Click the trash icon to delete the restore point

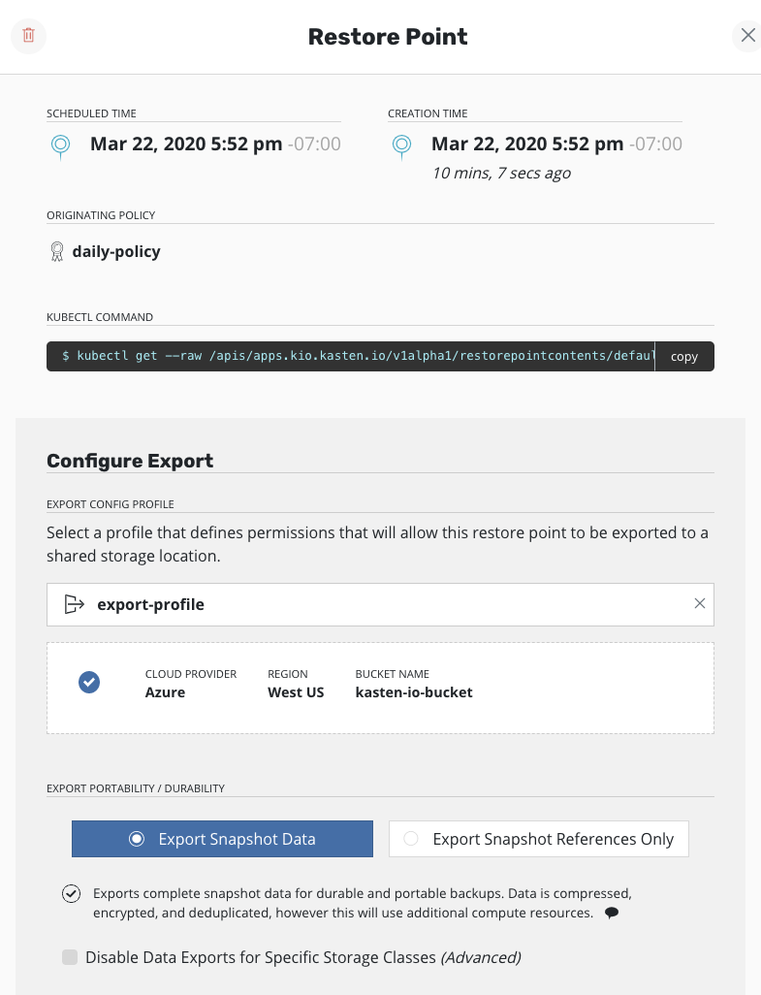click(28, 36)
